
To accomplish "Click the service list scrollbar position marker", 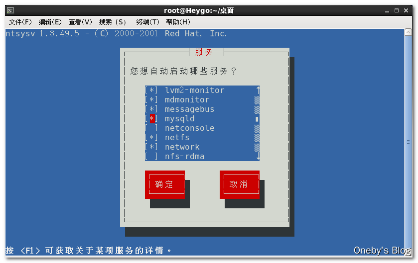I will point(257,119).
